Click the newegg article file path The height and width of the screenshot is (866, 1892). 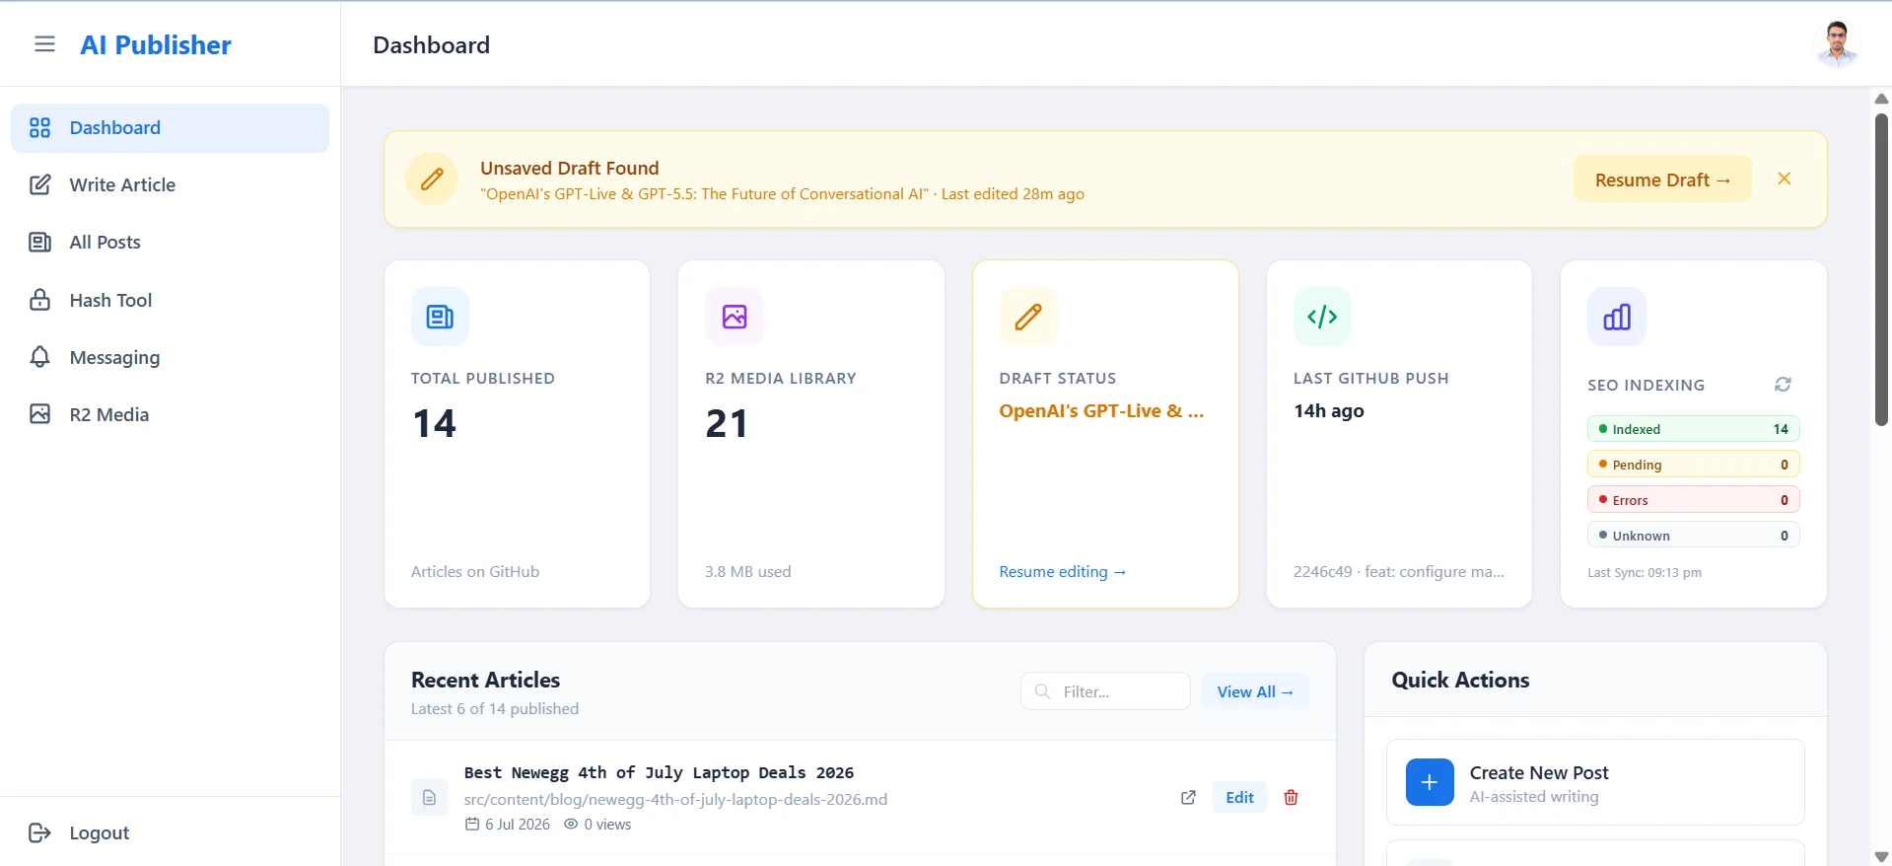675,800
